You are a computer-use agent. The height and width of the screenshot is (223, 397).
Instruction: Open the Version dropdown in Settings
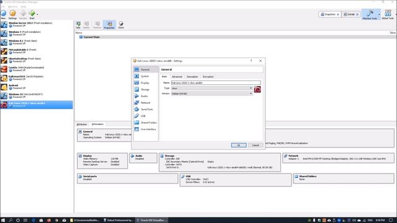coord(212,94)
